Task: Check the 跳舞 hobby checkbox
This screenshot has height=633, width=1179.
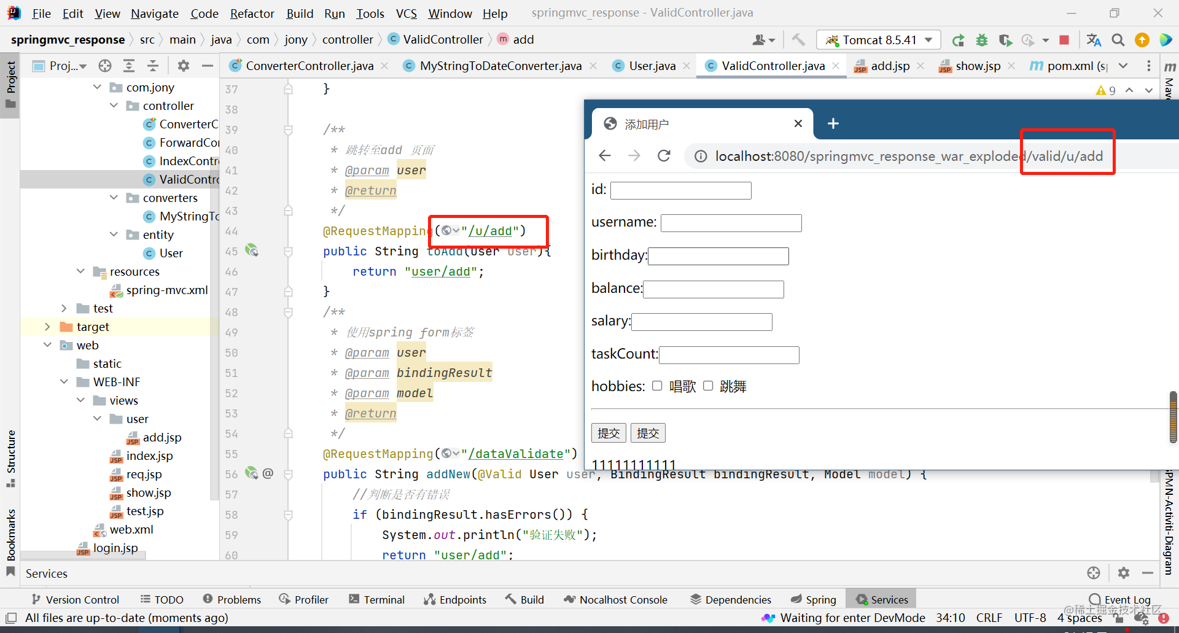Action: [x=708, y=386]
